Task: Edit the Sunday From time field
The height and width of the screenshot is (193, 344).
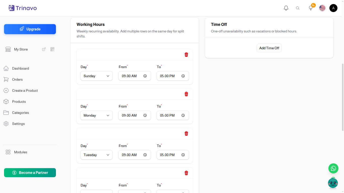Action: click(x=135, y=76)
